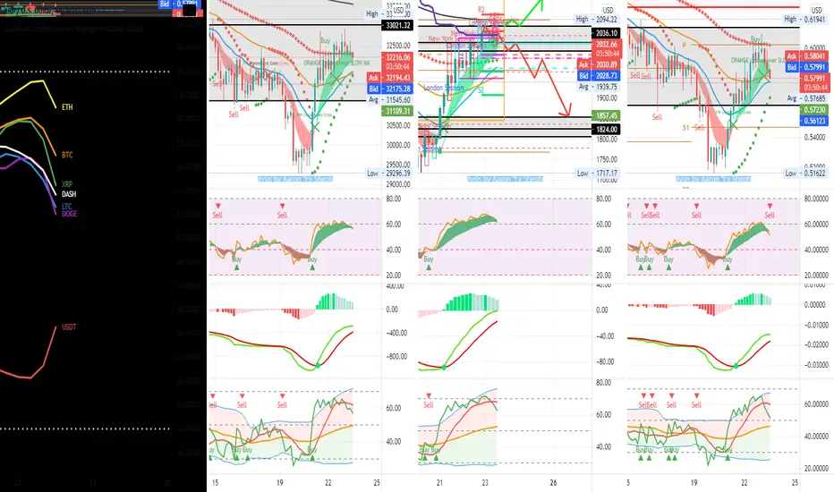Select the green 31109.31 price label
This screenshot has height=492, width=834.
point(398,111)
